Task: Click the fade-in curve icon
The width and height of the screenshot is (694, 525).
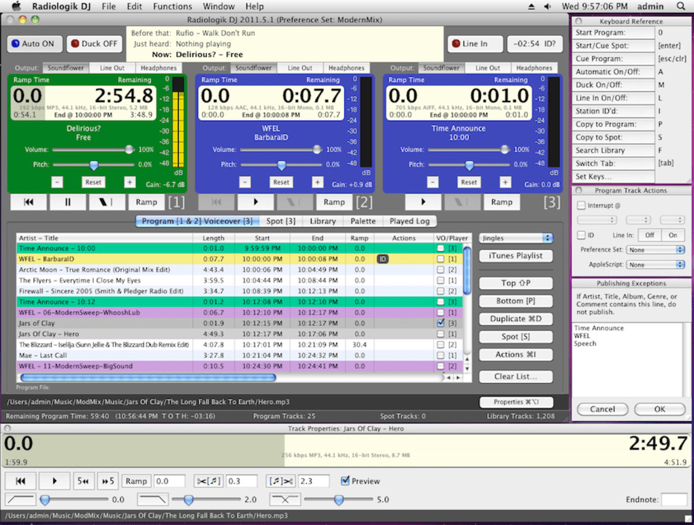Action: 20,500
